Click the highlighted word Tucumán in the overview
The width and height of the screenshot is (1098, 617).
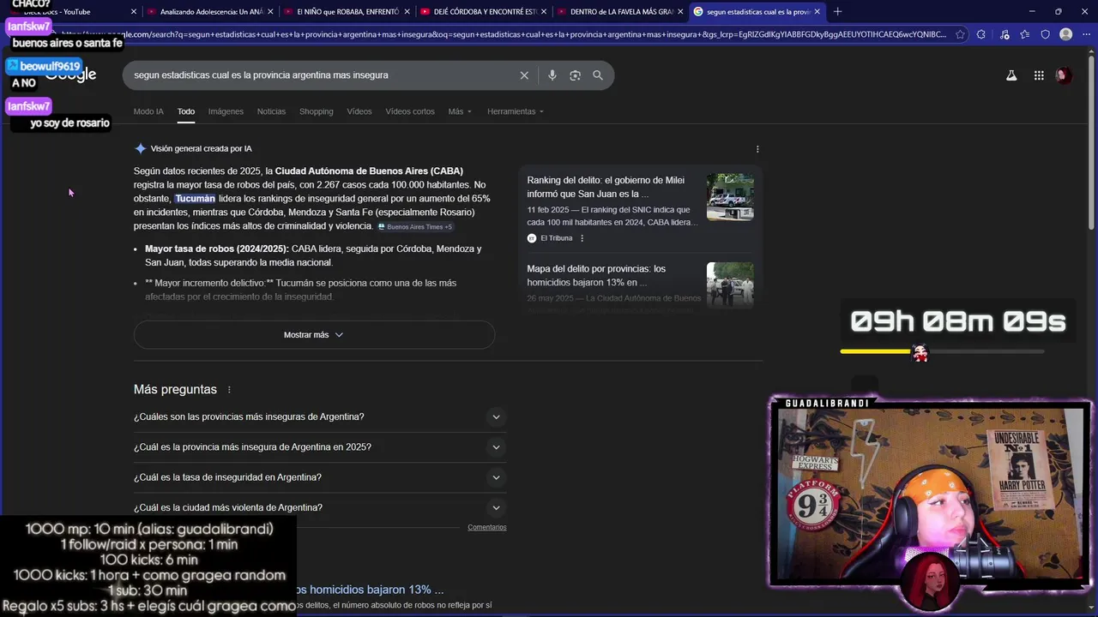click(196, 199)
